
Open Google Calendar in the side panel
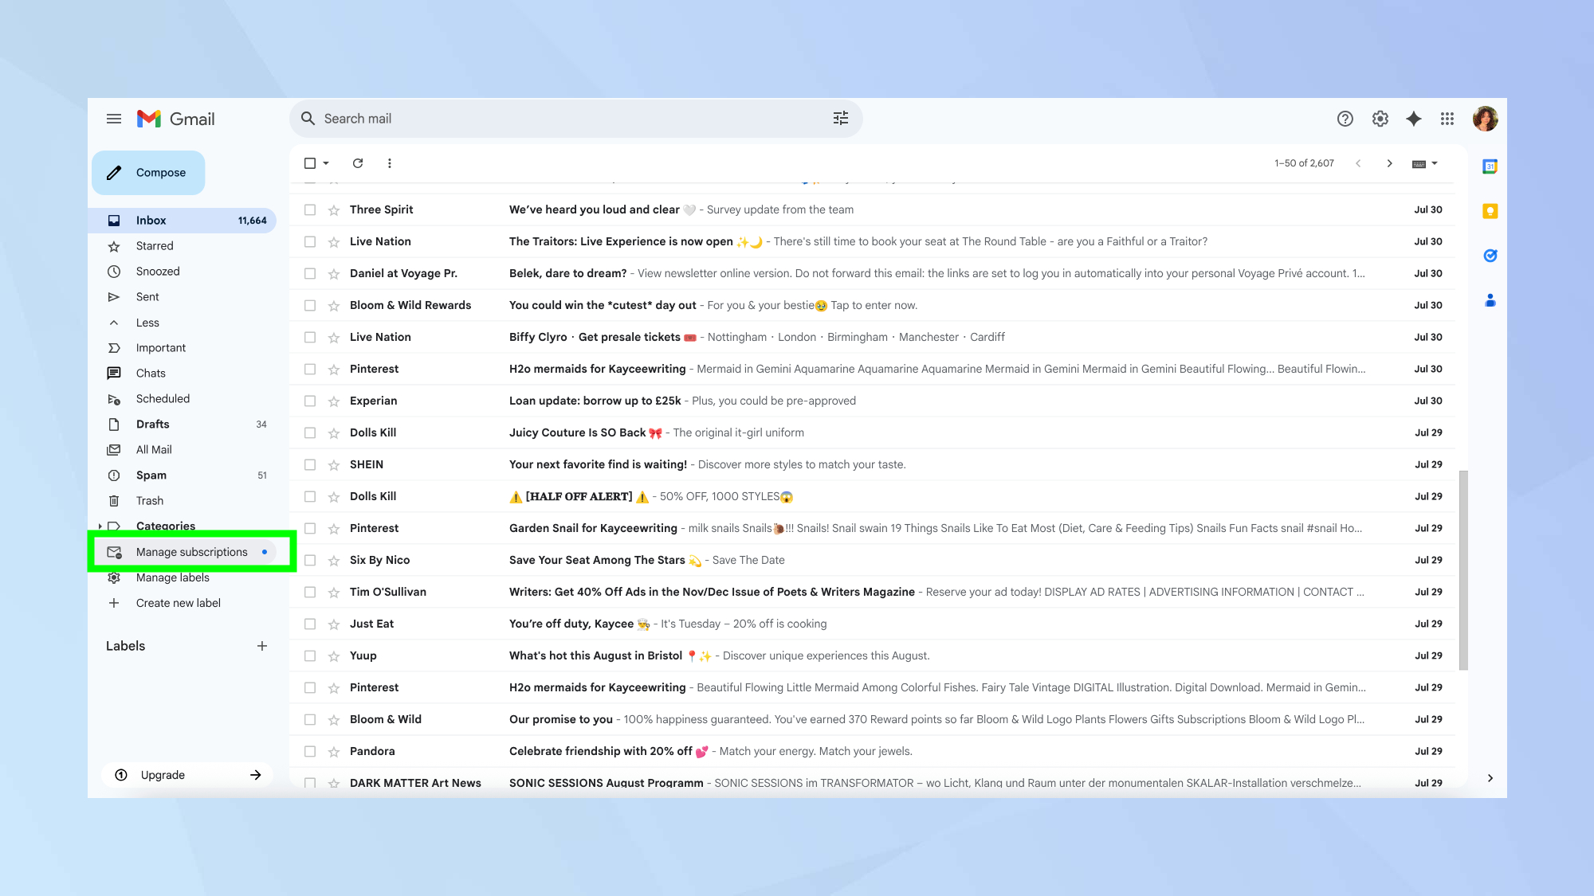[x=1490, y=166]
